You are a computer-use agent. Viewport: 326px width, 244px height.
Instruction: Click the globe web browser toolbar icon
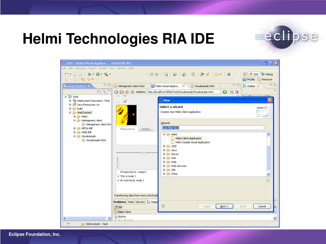(x=229, y=74)
